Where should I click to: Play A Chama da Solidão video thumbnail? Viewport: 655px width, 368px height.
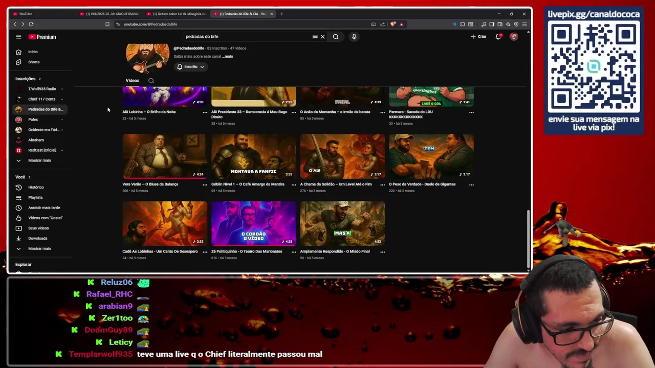(x=342, y=156)
